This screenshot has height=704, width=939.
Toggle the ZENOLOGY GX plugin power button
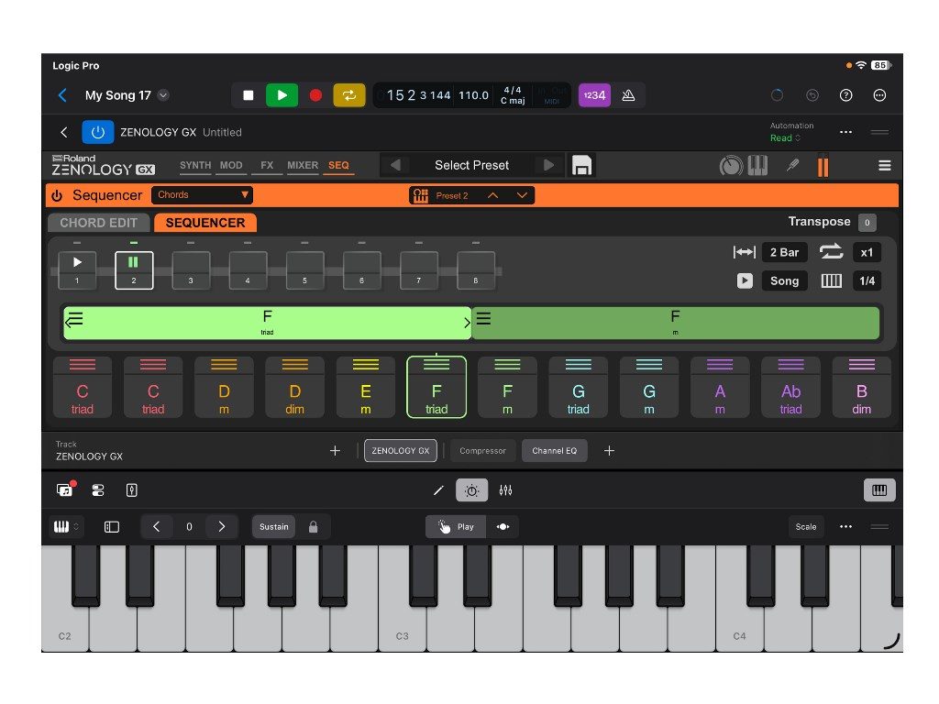click(x=97, y=132)
